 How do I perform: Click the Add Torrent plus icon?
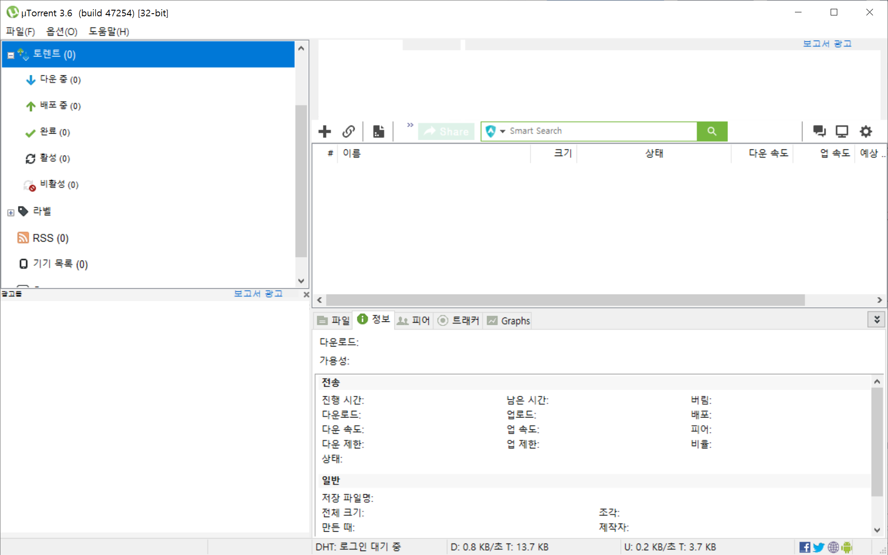(x=325, y=131)
